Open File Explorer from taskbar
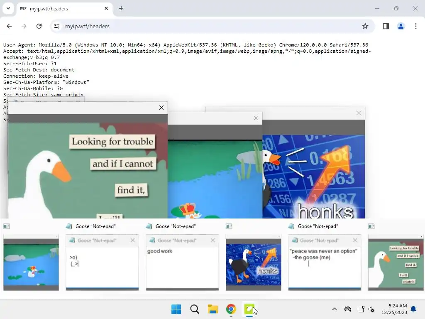 click(213, 309)
